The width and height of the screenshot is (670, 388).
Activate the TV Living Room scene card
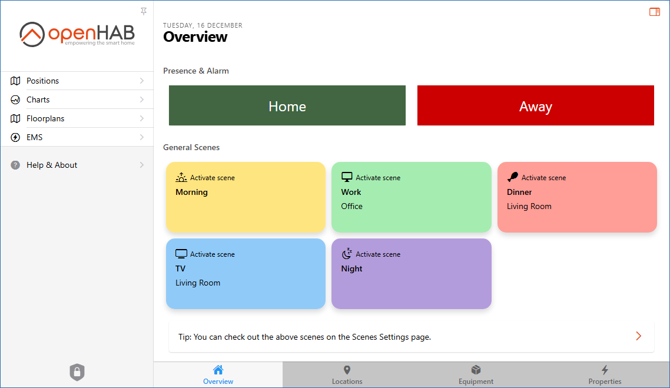246,273
